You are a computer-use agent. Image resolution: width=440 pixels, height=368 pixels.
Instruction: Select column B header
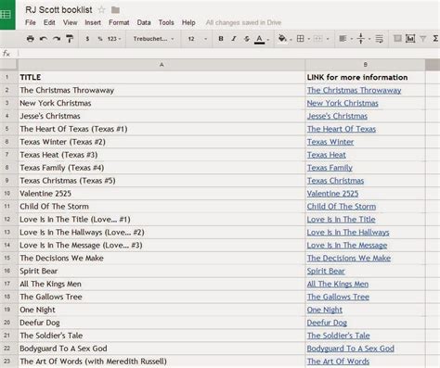366,65
